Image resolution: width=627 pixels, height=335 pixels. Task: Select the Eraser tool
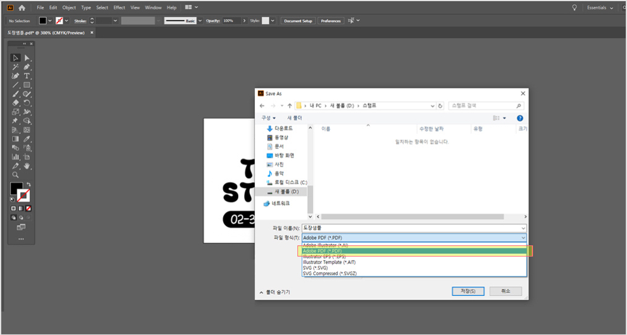[15, 103]
